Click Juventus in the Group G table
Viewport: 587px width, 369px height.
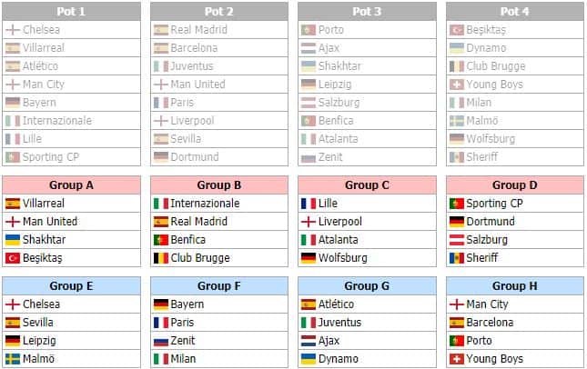pos(339,323)
